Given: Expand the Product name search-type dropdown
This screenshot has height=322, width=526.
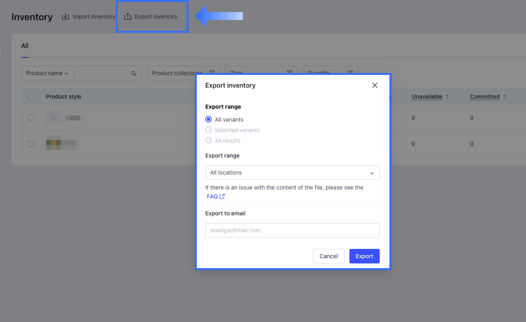Looking at the screenshot, I should (47, 73).
